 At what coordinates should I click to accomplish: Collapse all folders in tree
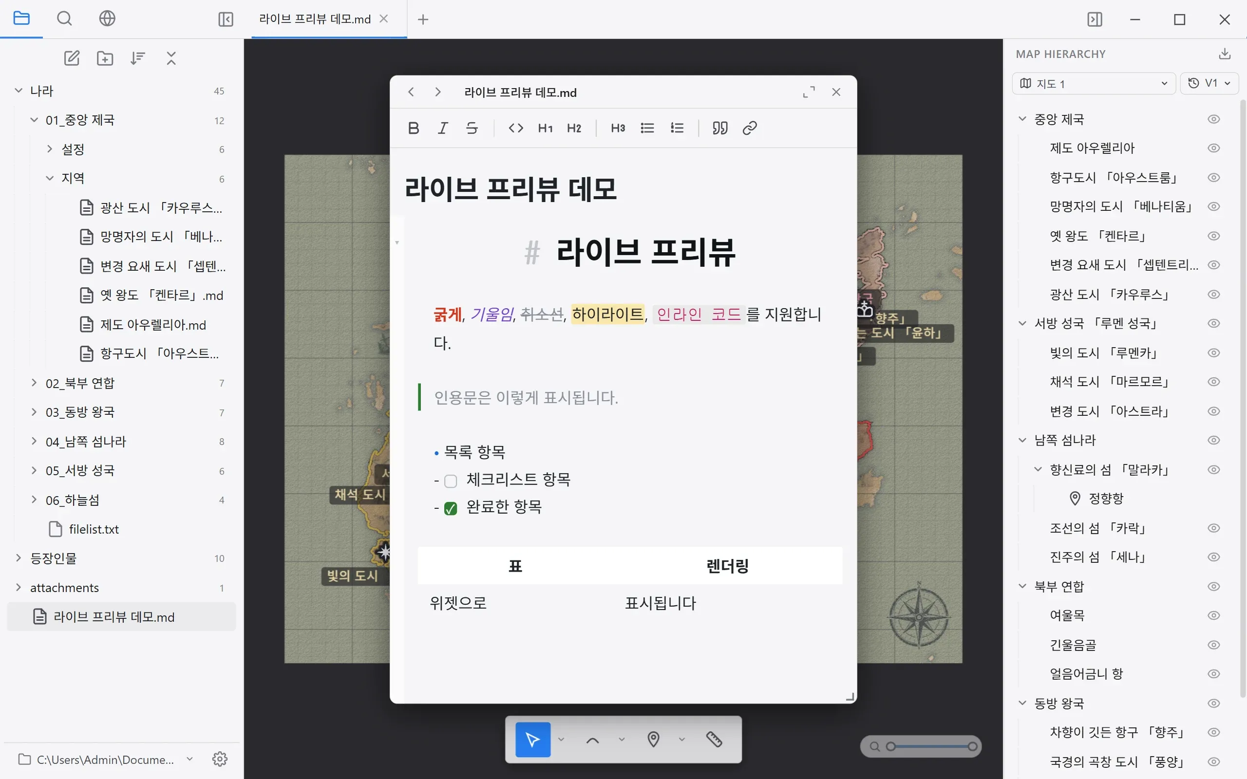point(171,58)
